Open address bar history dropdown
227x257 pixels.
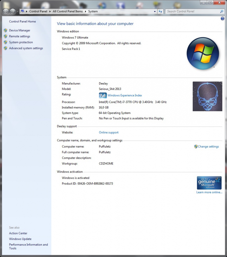coord(155,12)
